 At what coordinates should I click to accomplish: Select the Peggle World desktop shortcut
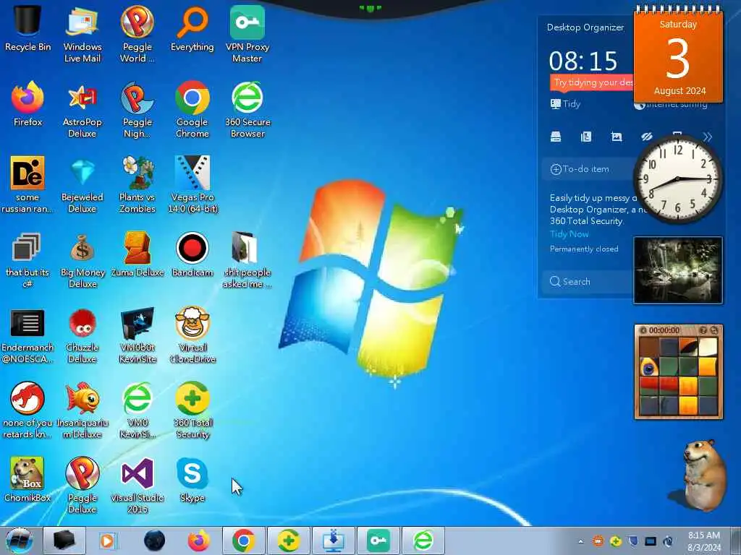(x=137, y=34)
